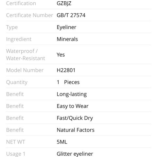Click the Easy to Wear benefit
The width and height of the screenshot is (157, 157).
[x=73, y=106]
